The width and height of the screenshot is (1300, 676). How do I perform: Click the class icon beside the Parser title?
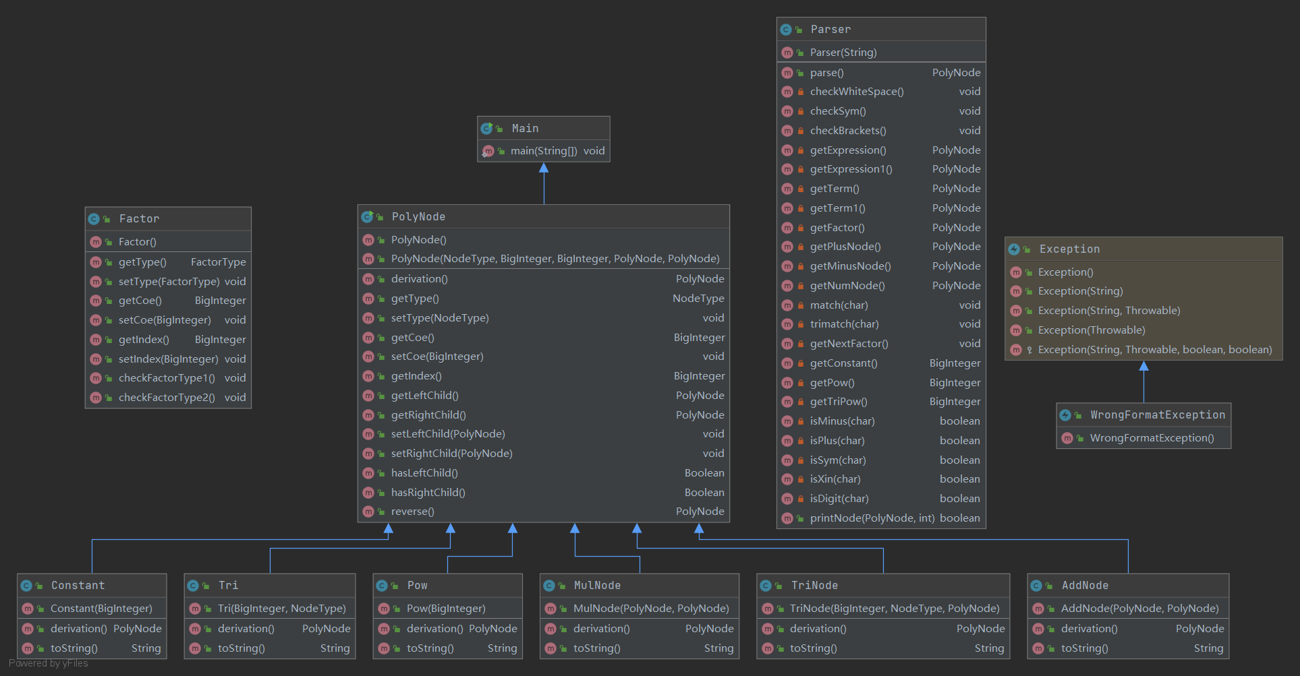point(786,30)
